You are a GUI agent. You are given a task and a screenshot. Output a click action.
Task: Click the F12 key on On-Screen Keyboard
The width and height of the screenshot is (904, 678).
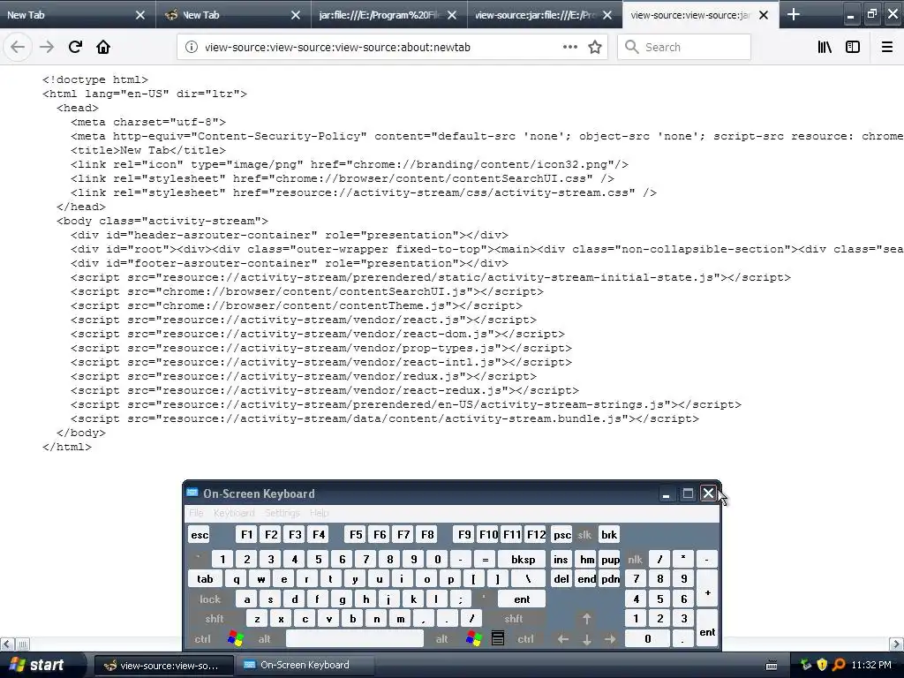pos(536,535)
